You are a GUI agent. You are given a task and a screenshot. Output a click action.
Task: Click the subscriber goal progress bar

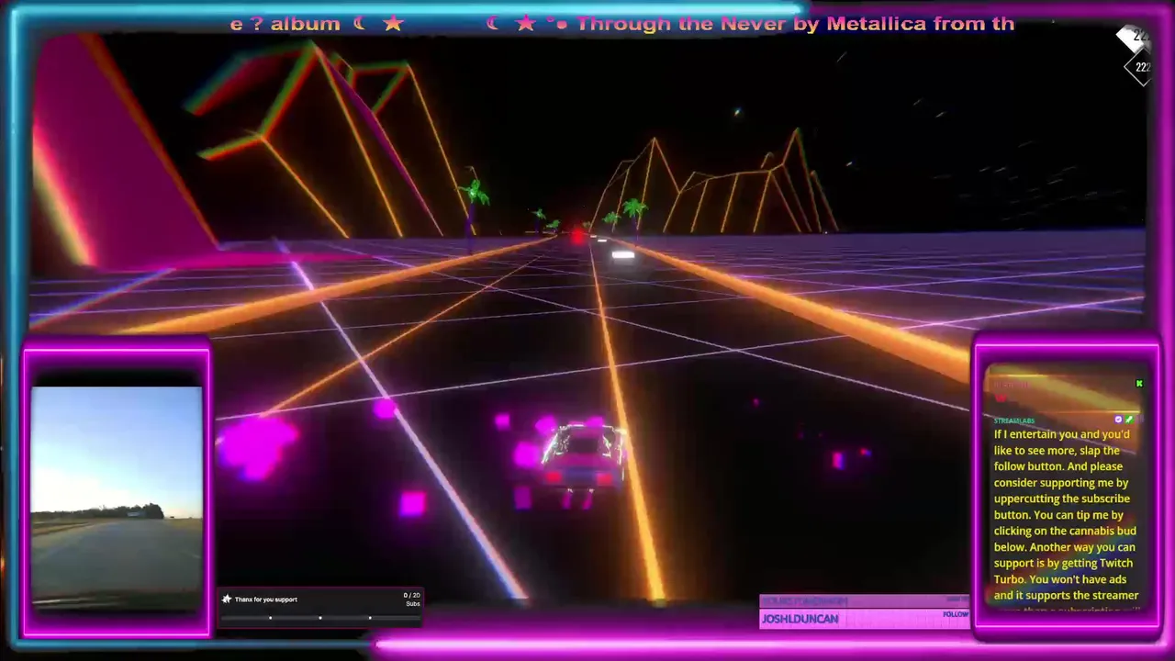(319, 618)
